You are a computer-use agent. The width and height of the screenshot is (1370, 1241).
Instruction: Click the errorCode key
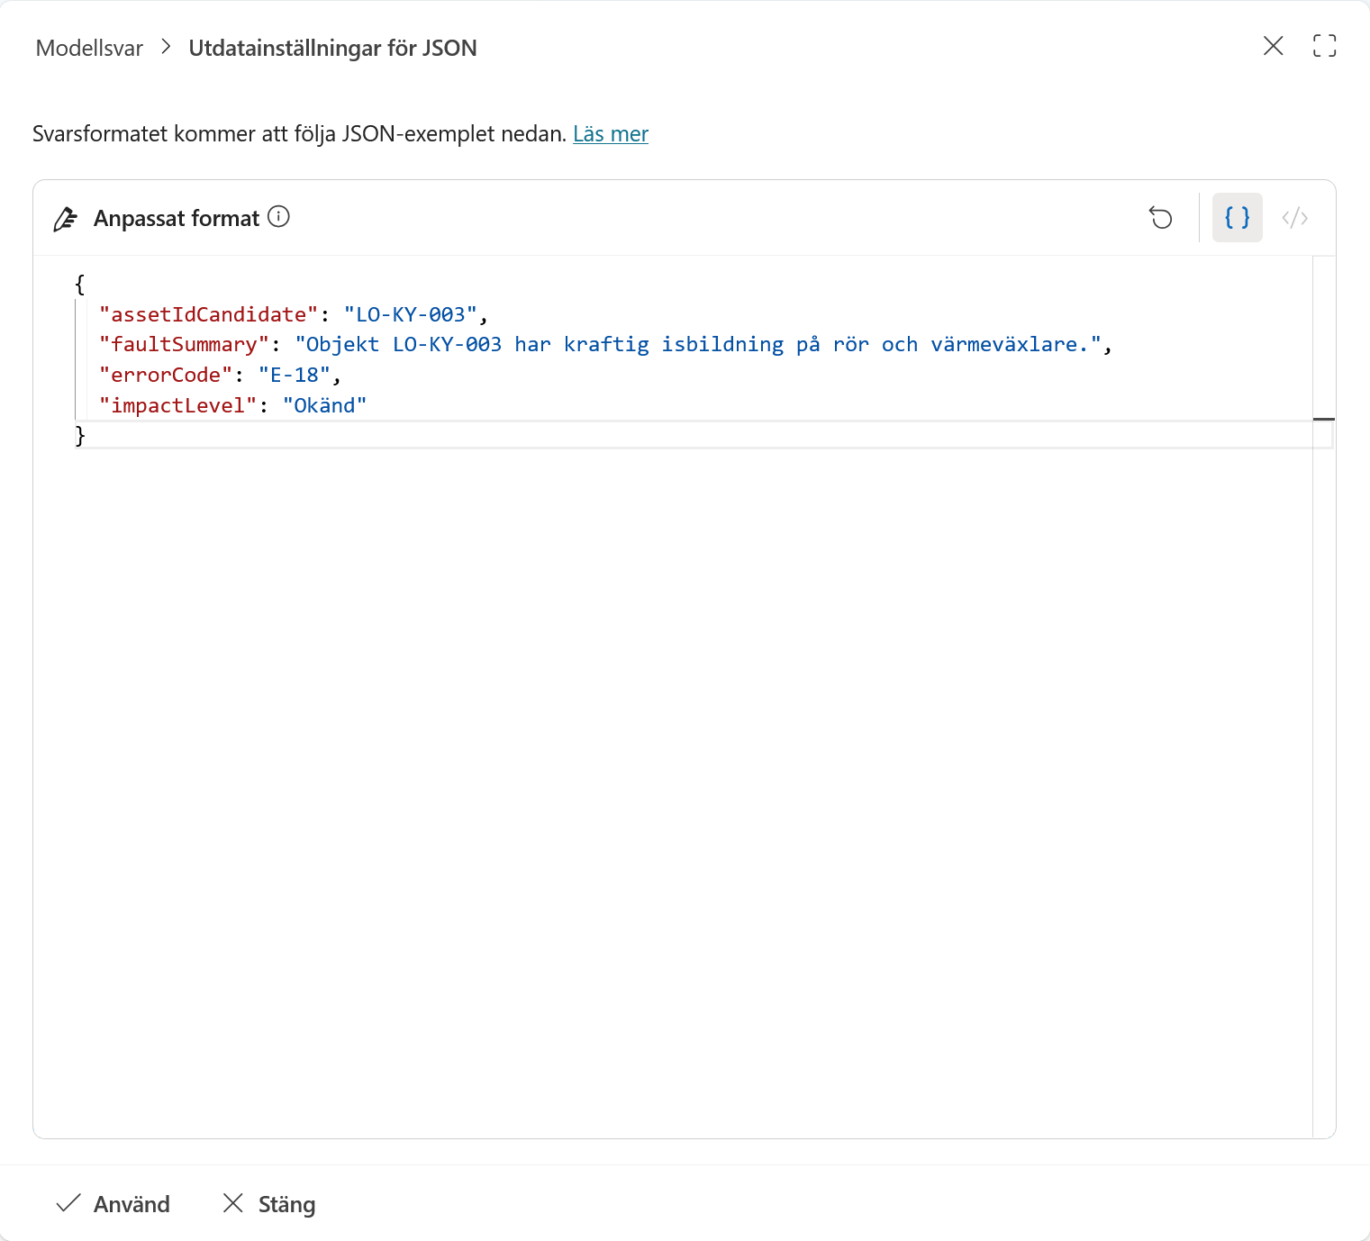(x=166, y=375)
